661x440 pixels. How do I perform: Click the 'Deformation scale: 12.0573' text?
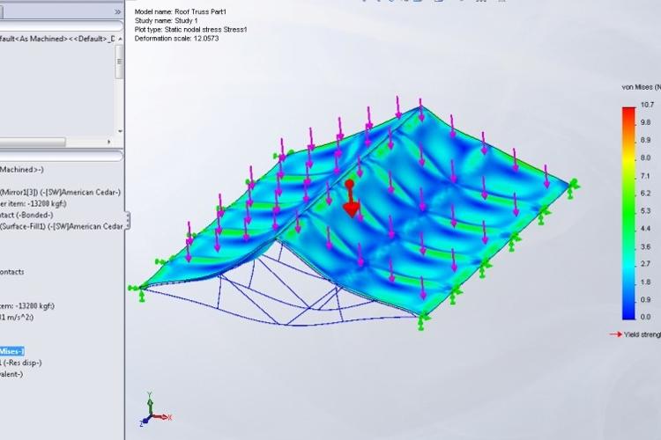[x=176, y=39]
